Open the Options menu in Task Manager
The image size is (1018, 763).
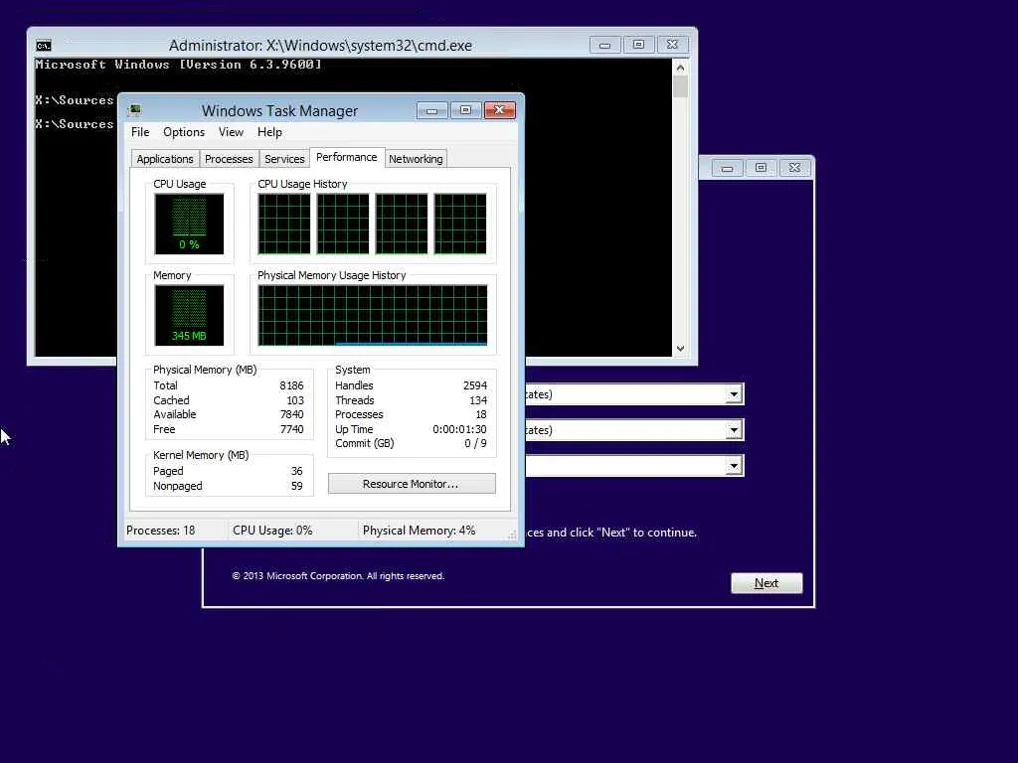click(x=184, y=132)
